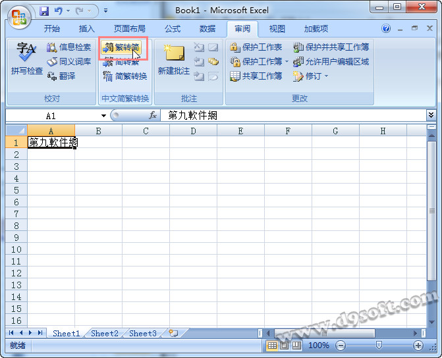Image resolution: width=442 pixels, height=358 pixels.
Task: Switch to Sheet2 tab
Action: pos(105,334)
